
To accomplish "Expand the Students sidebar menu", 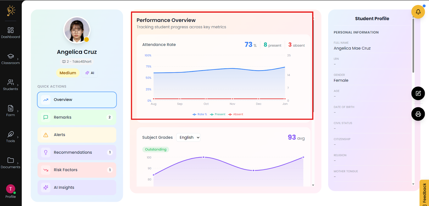I will tap(10, 85).
